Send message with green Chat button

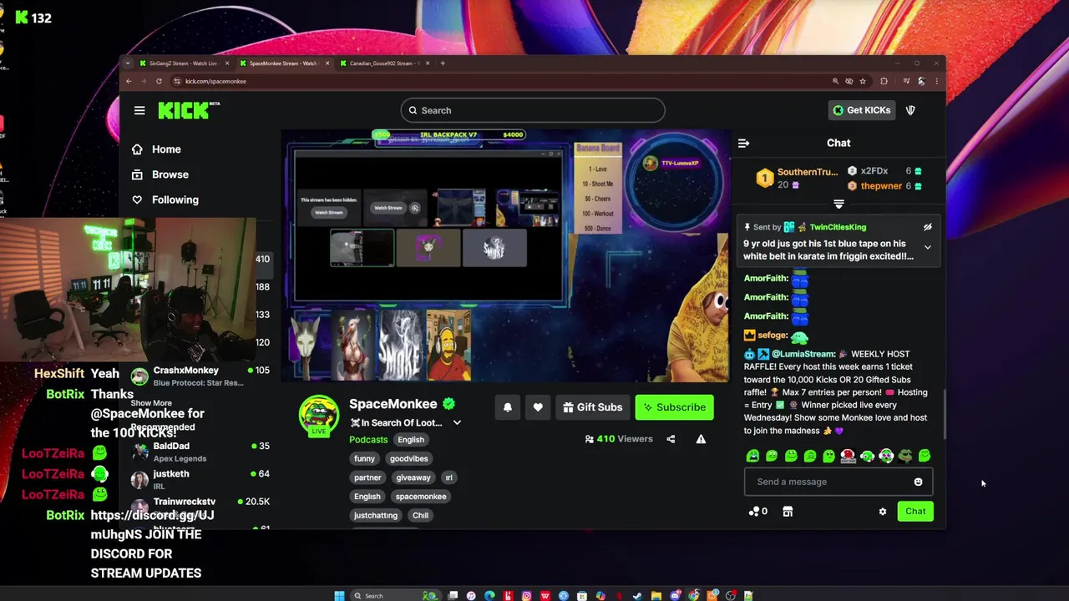915,512
